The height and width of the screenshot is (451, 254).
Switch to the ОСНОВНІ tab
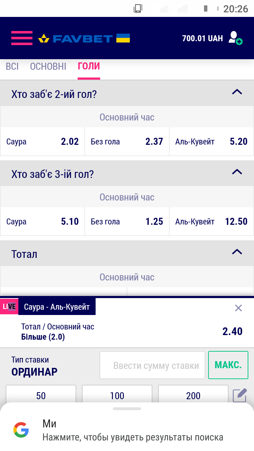click(x=48, y=66)
